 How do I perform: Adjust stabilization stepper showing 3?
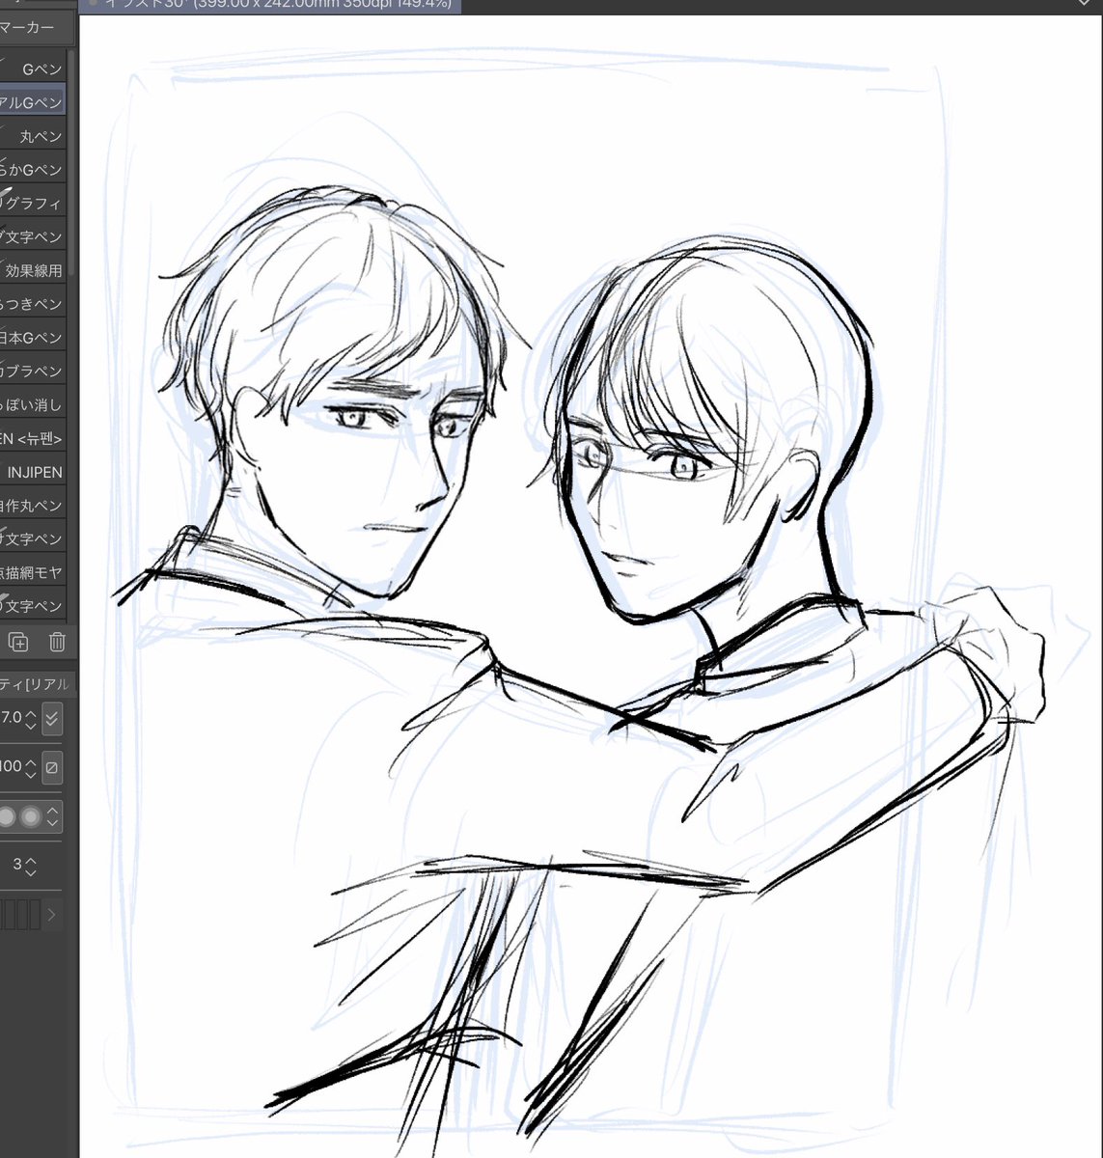click(x=31, y=866)
